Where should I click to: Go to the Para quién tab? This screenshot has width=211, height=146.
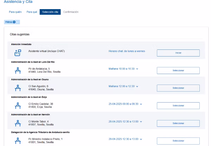pos(15,12)
